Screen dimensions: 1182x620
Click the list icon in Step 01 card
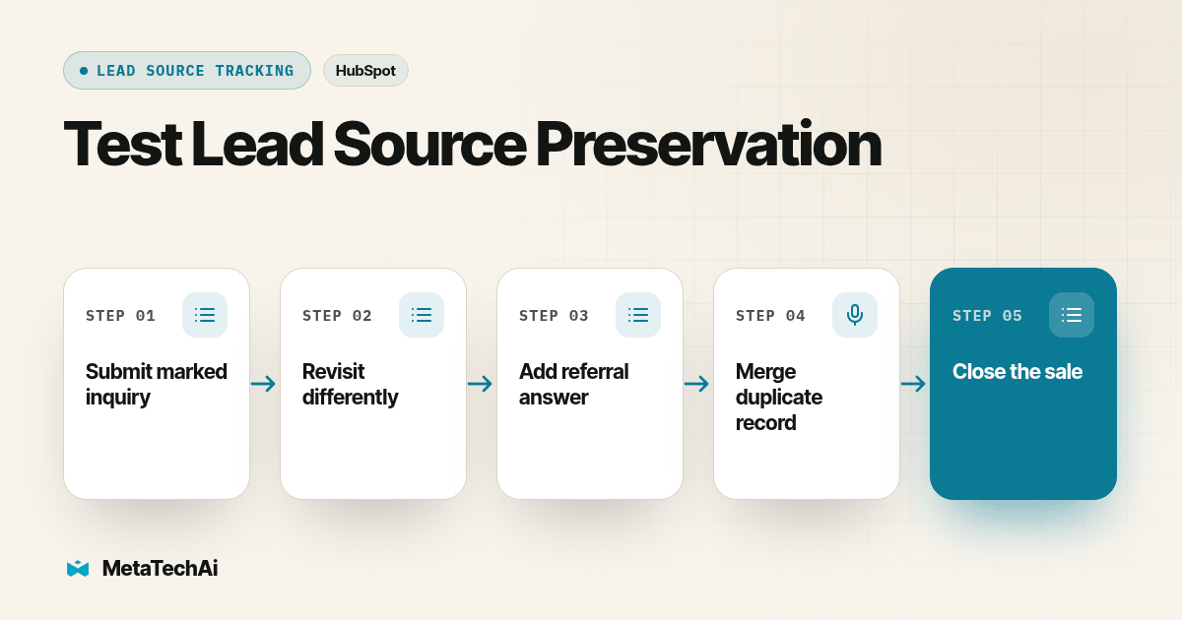click(205, 315)
